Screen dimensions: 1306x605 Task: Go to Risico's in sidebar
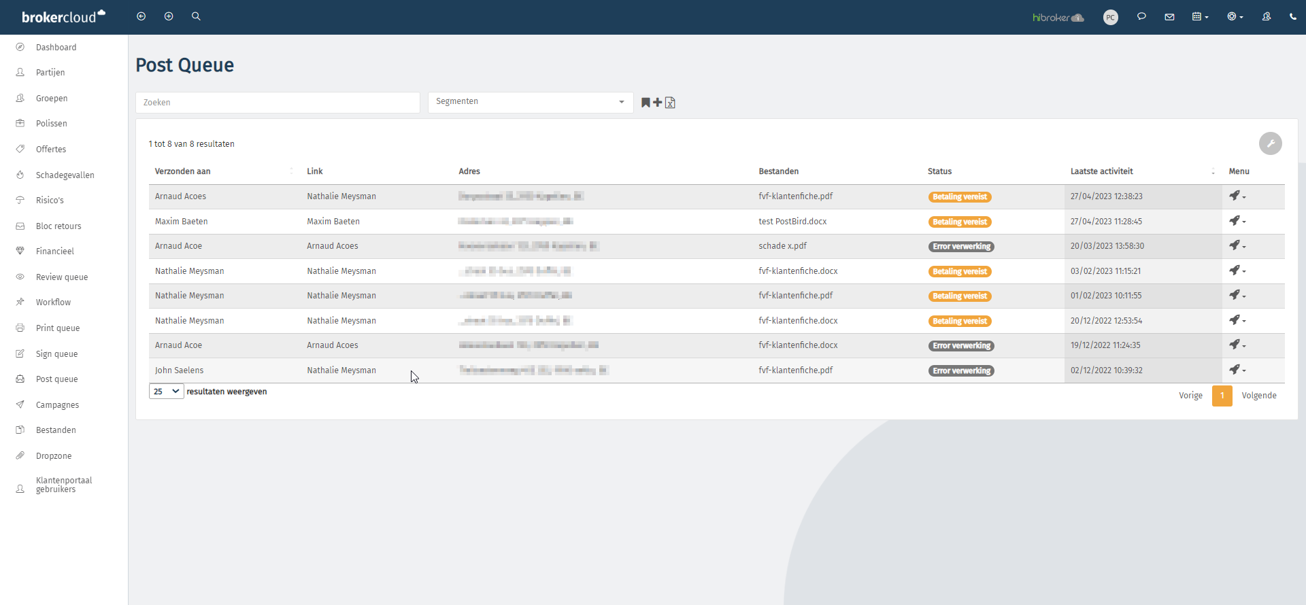click(50, 201)
